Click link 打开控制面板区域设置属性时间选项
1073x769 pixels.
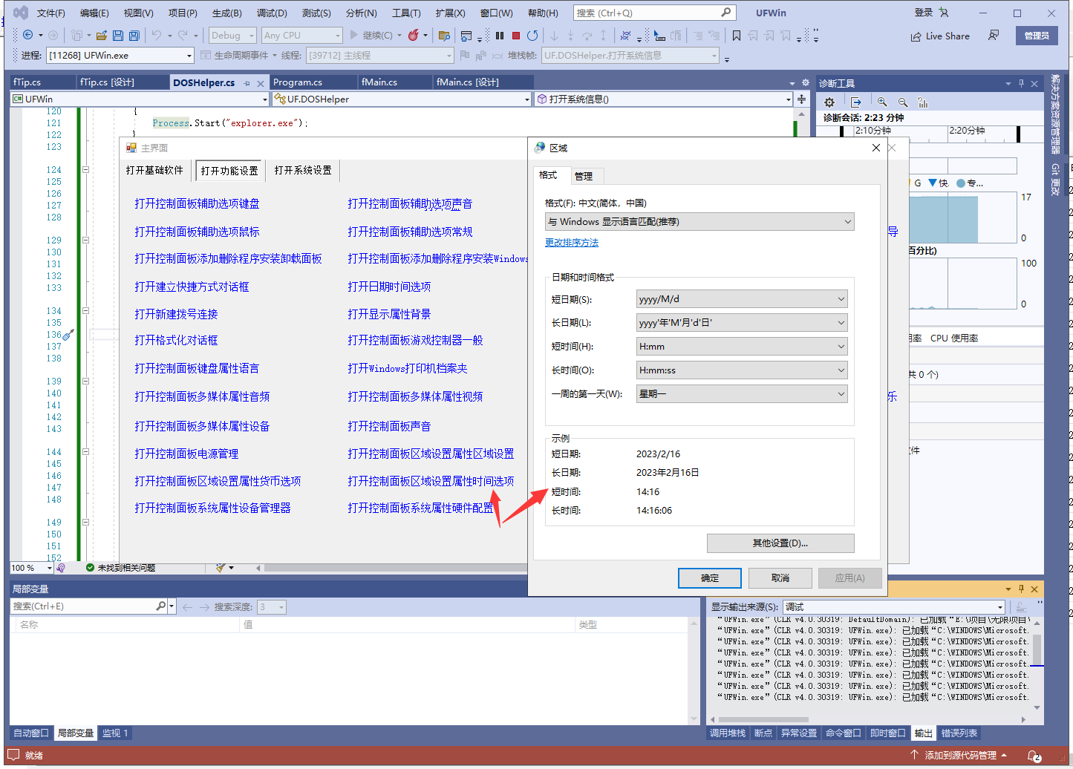click(431, 481)
